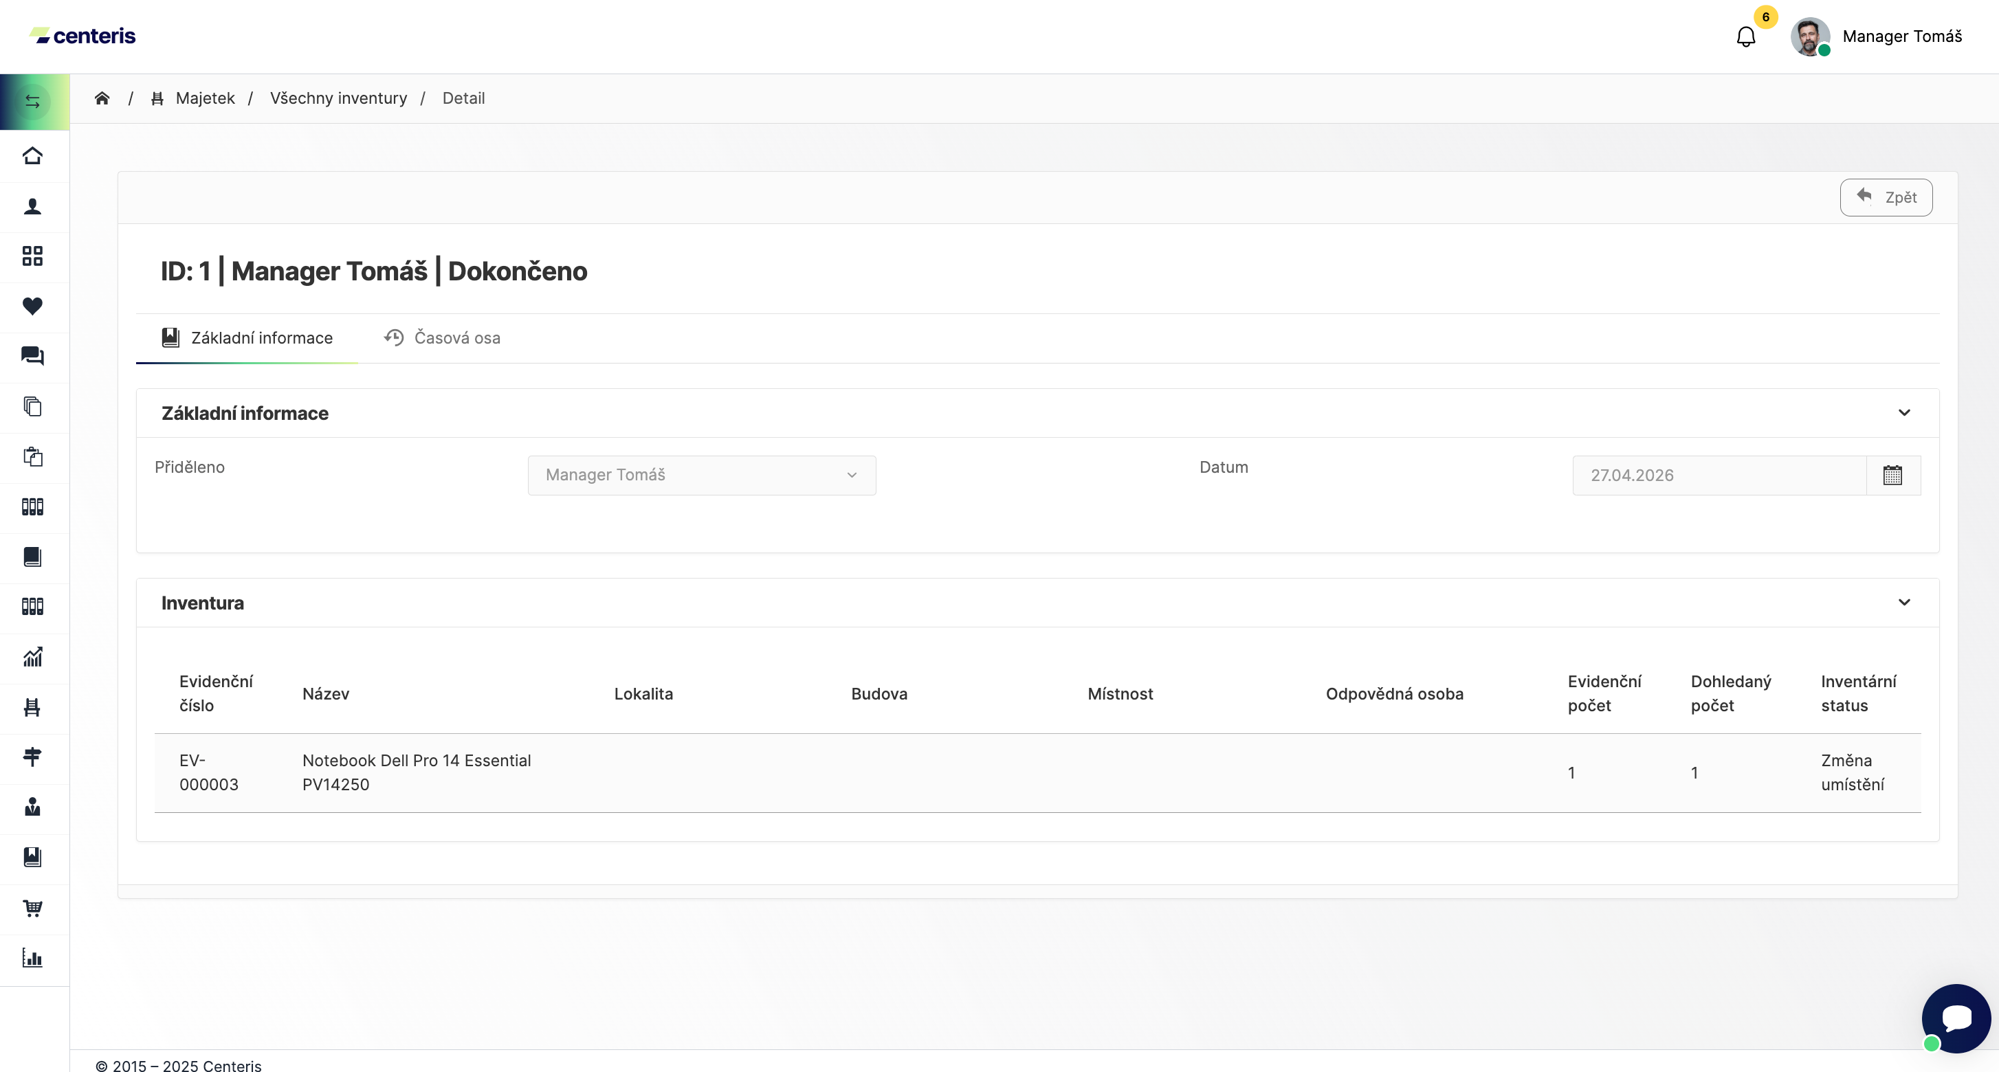Sort by the Inventární status column header
Image resolution: width=1999 pixels, height=1072 pixels.
pos(1858,694)
